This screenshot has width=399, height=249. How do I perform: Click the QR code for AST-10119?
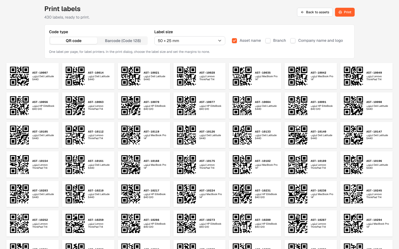(x=131, y=135)
